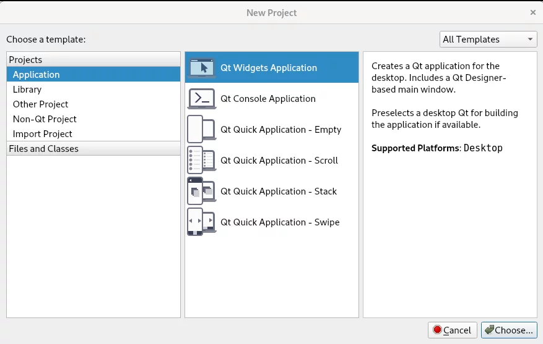Click the Supported Platforms: Desktop text
The height and width of the screenshot is (344, 543).
click(437, 148)
